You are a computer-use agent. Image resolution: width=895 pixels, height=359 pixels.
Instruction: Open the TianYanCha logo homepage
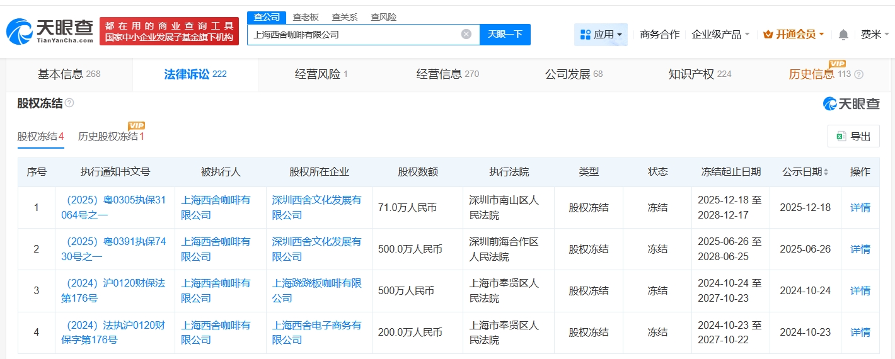[x=50, y=31]
